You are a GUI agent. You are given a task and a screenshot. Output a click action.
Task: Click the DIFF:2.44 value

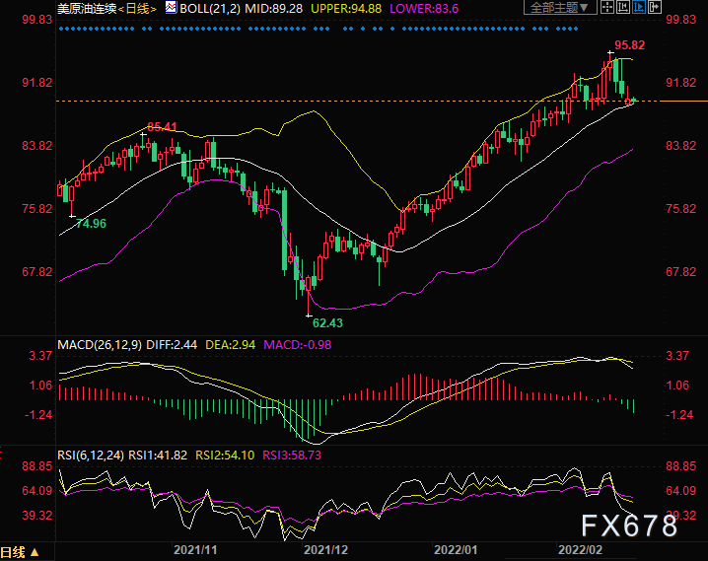click(172, 345)
